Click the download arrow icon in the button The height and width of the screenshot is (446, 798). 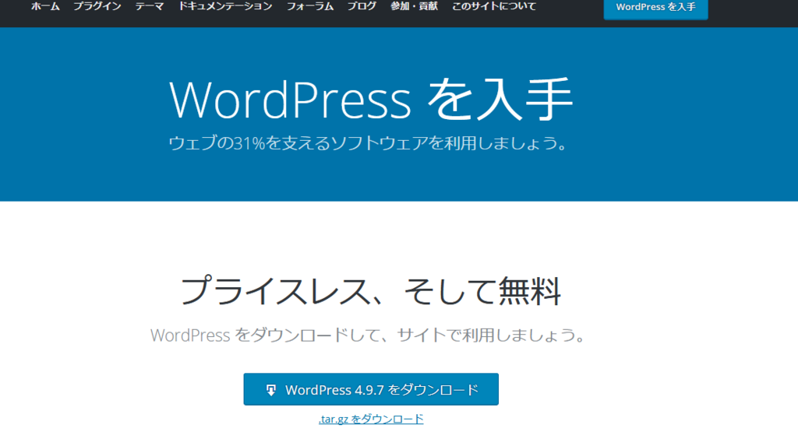(270, 390)
